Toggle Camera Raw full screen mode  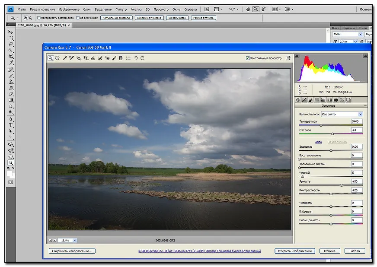(288, 58)
